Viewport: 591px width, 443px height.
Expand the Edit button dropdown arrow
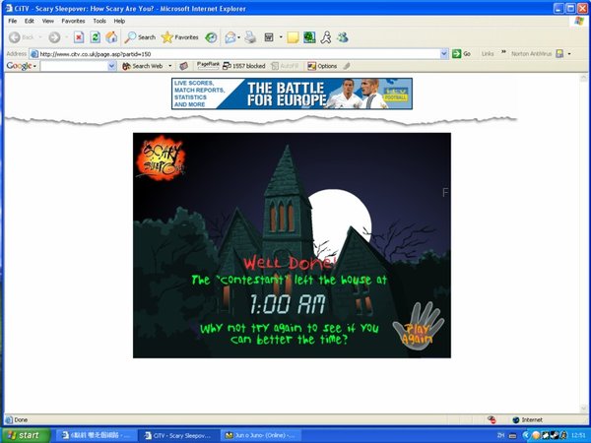pos(281,37)
